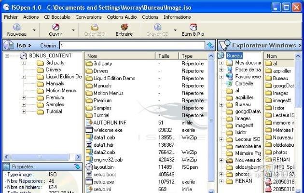The width and height of the screenshot is (304, 193).
Task: Click the Graver CD toolbar icon
Action: (x=157, y=27)
